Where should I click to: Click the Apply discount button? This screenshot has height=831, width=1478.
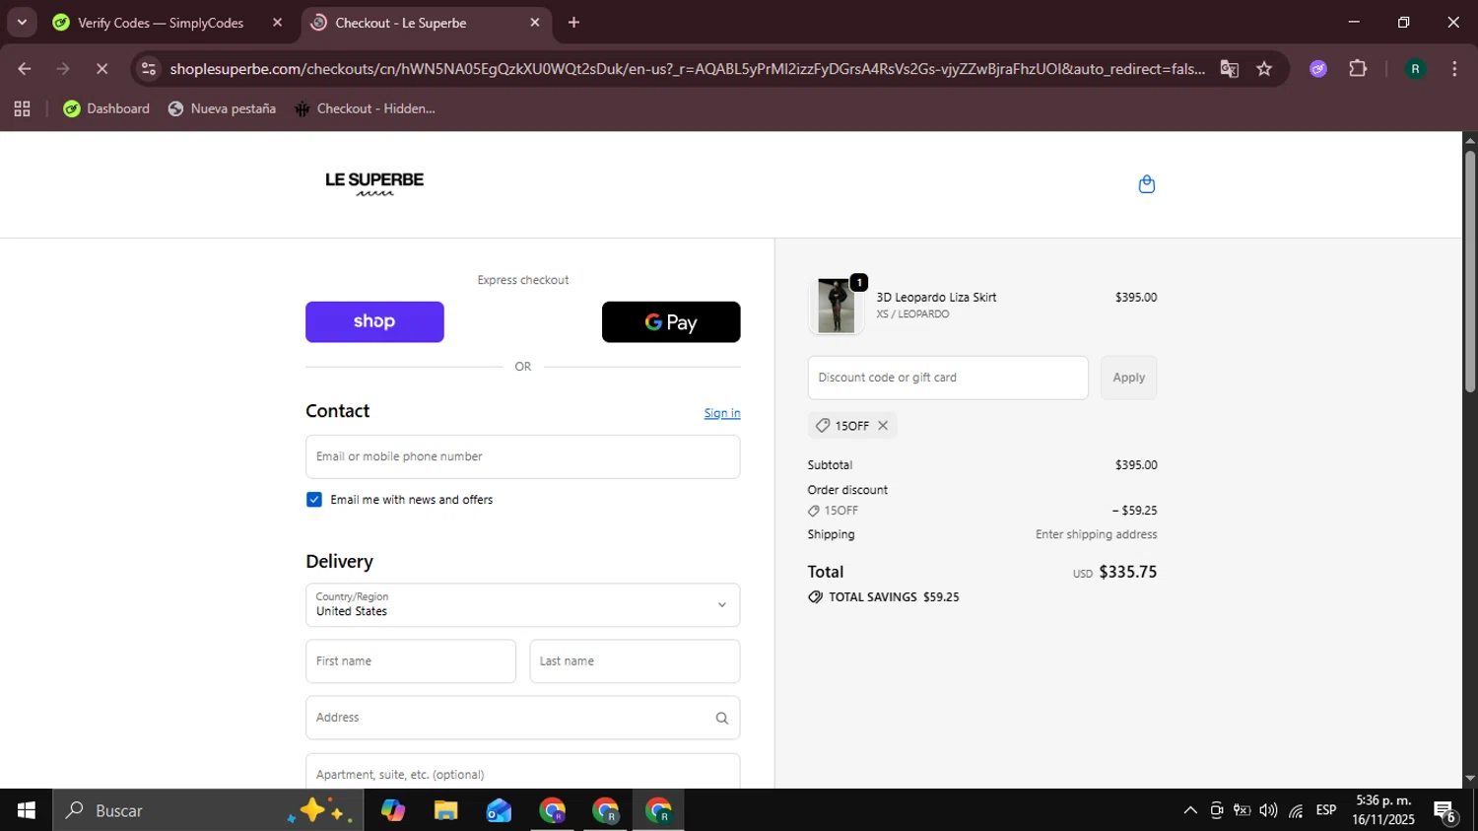pos(1128,378)
